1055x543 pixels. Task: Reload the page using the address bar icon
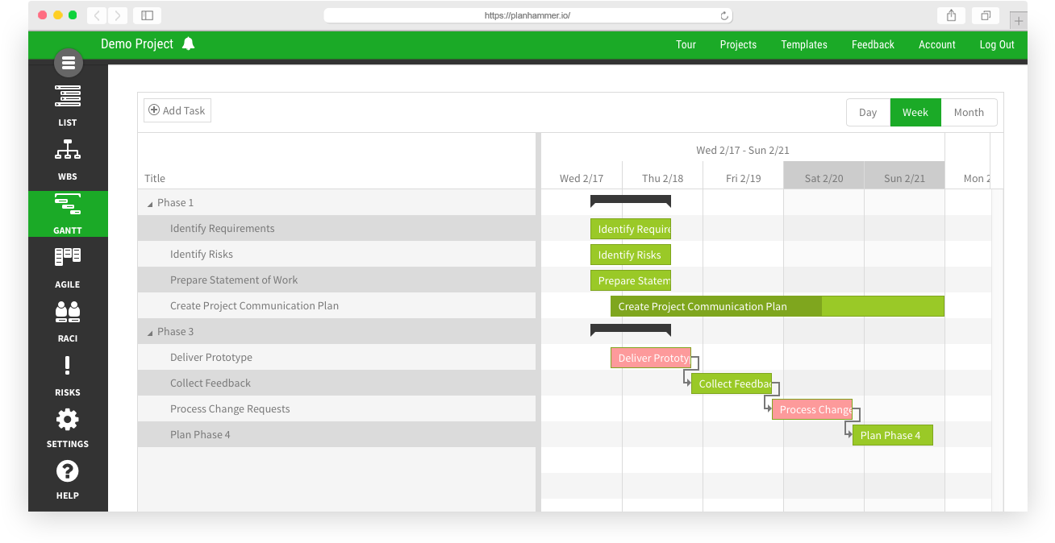point(724,15)
